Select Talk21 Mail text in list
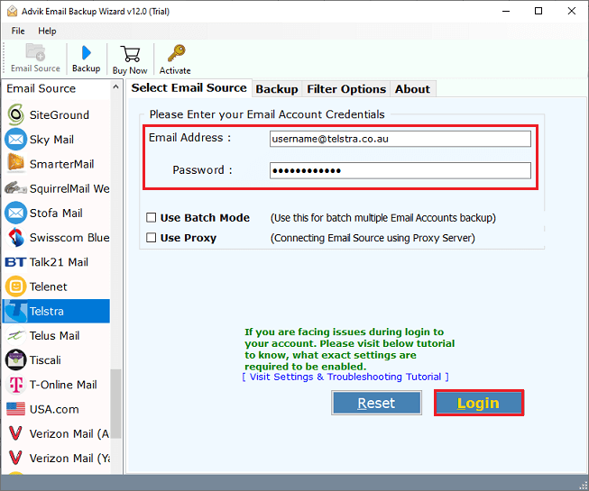Image resolution: width=589 pixels, height=491 pixels. coord(59,262)
